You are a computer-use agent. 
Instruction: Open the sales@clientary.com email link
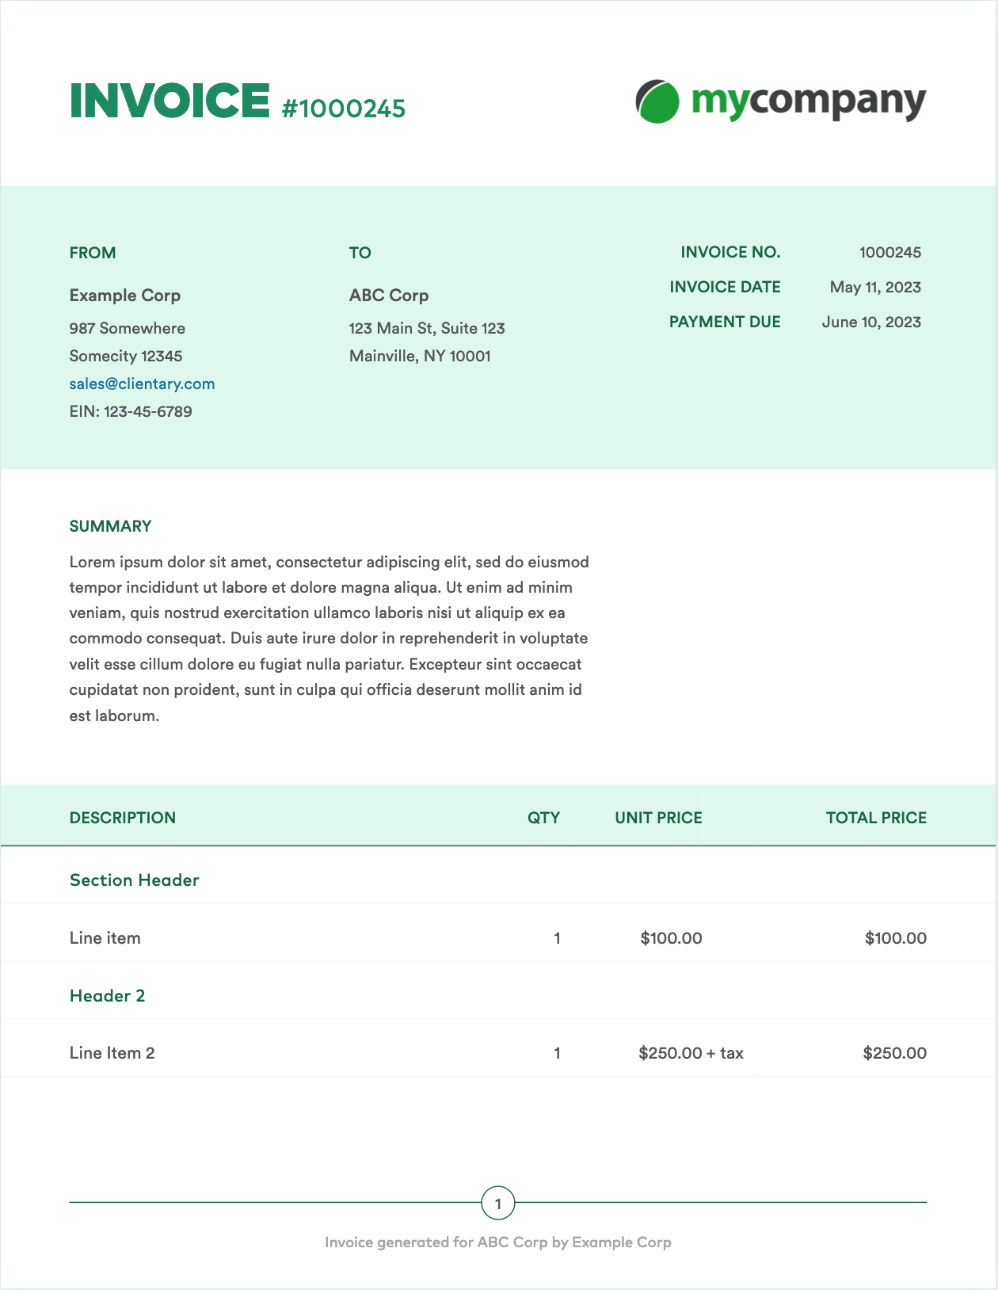click(x=142, y=384)
